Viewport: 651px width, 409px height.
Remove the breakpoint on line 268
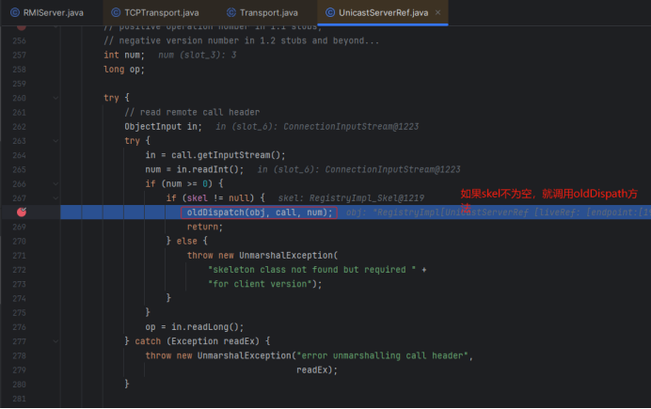click(x=22, y=212)
